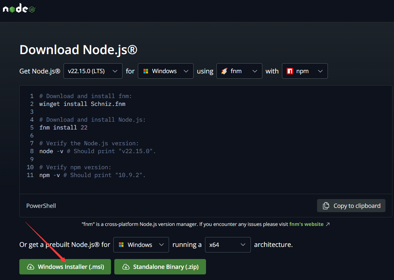The width and height of the screenshot is (394, 280).
Task: Select the PowerShell label below the code block
Action: (41, 206)
